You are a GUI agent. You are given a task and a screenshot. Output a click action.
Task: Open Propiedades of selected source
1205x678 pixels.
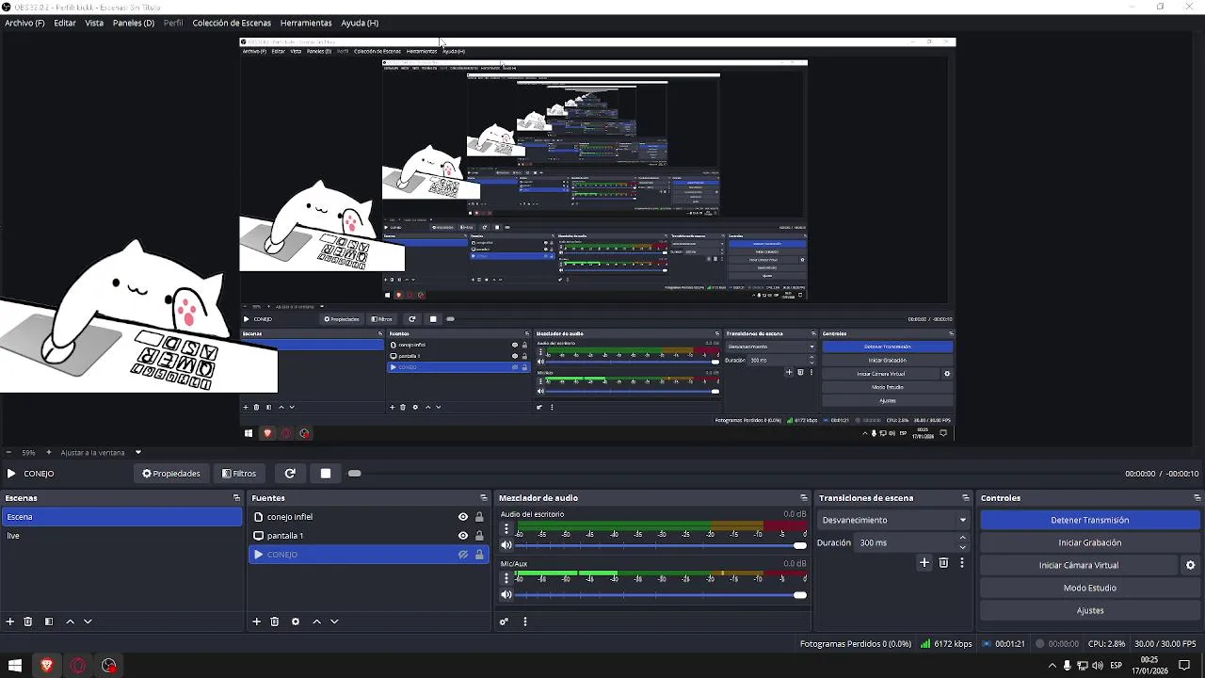171,474
